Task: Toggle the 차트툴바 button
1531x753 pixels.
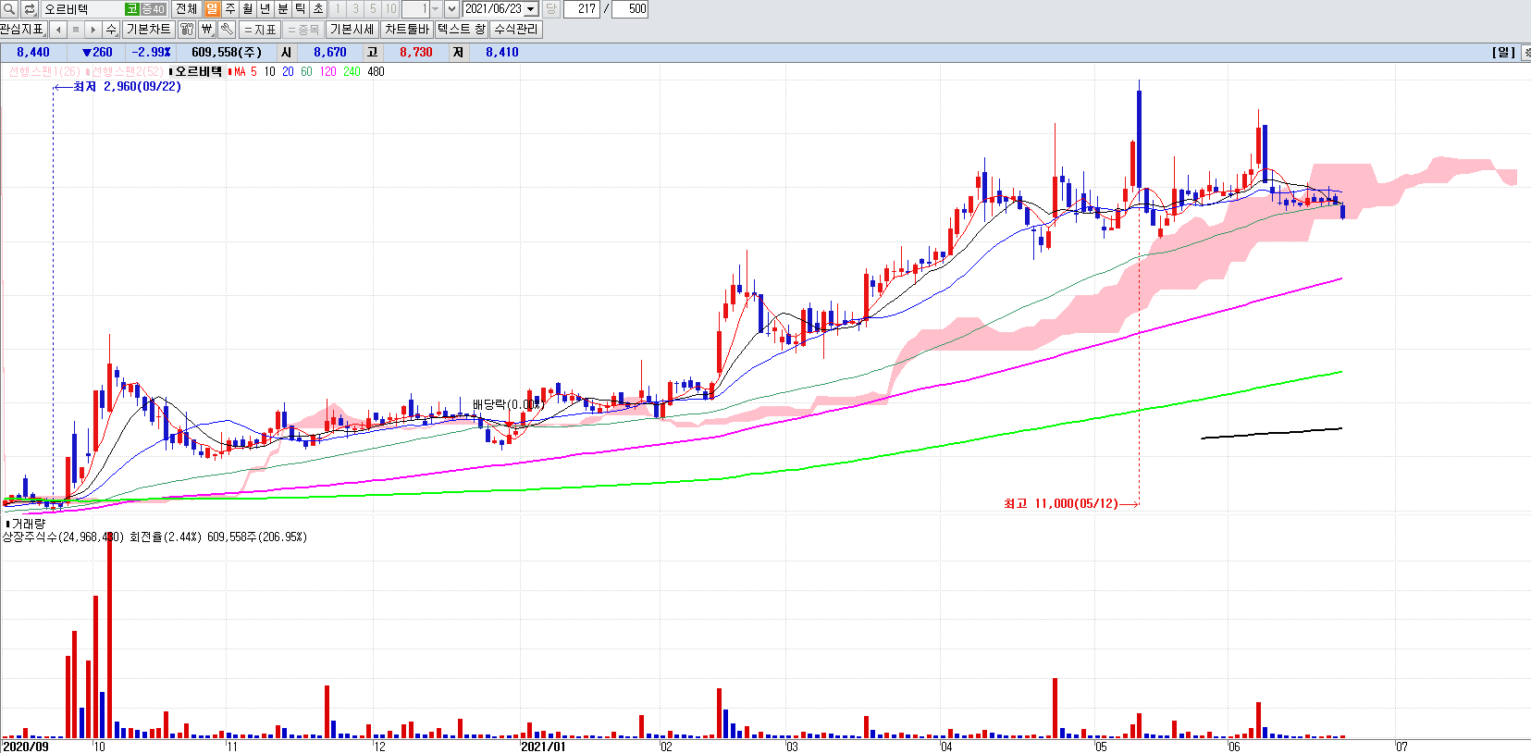Action: [x=407, y=30]
